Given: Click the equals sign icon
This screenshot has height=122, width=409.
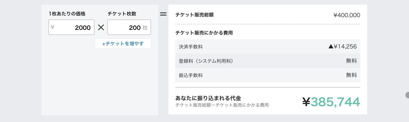Looking at the screenshot, I should [163, 14].
